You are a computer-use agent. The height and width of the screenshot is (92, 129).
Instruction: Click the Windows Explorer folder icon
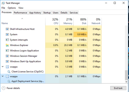tap(7, 45)
